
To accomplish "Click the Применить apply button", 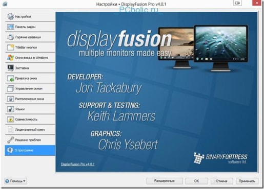I will pos(247,181).
